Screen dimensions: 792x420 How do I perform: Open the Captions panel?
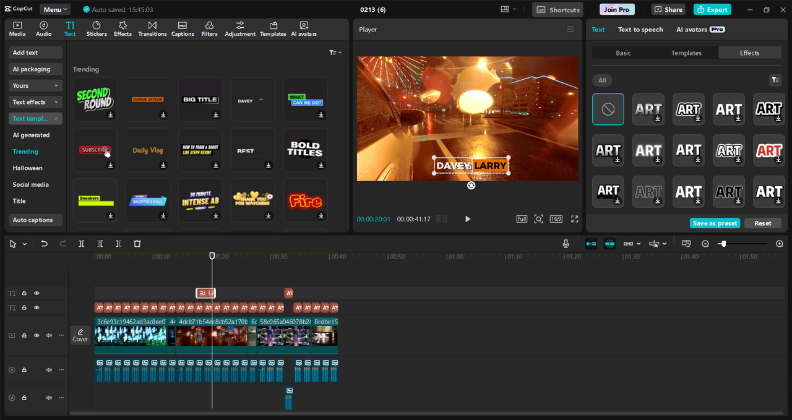(183, 28)
